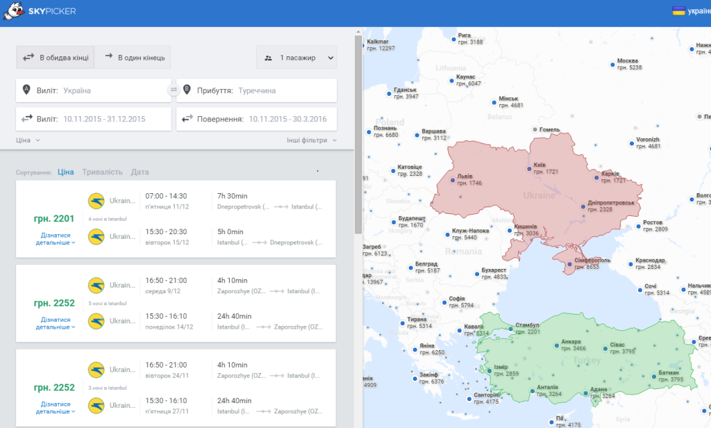Open the '1 пасажир' passenger dropdown
This screenshot has height=428, width=711.
pos(296,57)
